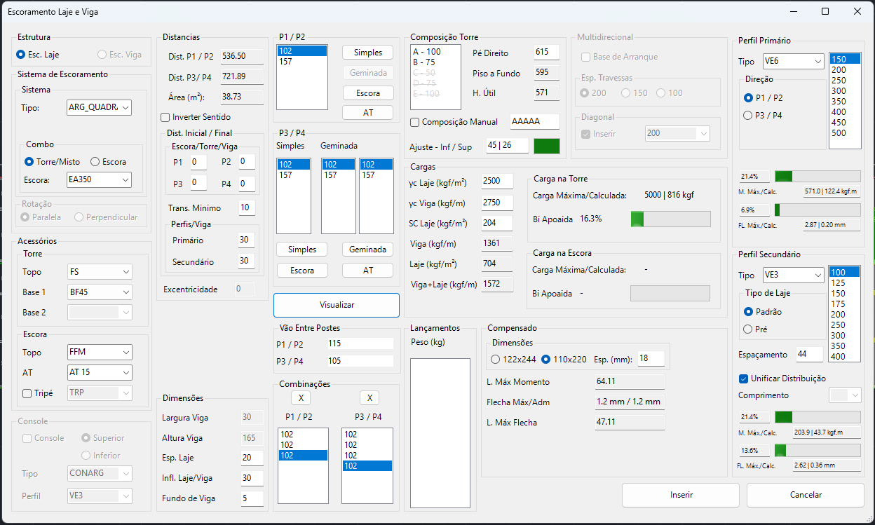Click the Compensado Esp. (mm) 18 field

coord(651,359)
